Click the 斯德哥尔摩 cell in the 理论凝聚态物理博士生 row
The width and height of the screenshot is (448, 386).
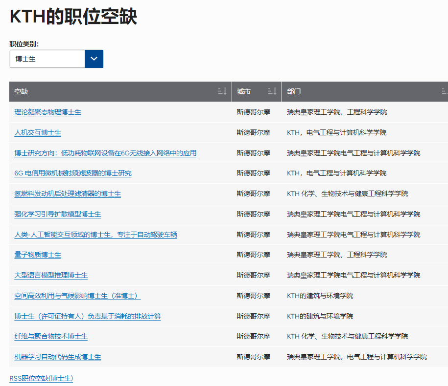[254, 112]
